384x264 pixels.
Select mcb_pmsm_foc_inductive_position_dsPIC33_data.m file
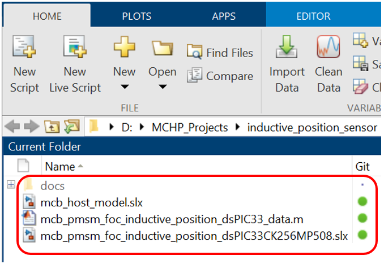(172, 219)
